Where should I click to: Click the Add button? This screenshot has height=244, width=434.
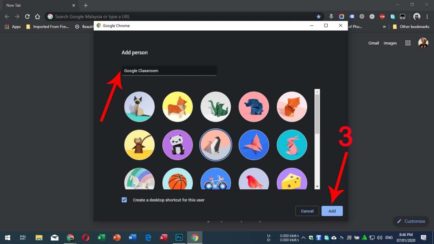(x=332, y=211)
